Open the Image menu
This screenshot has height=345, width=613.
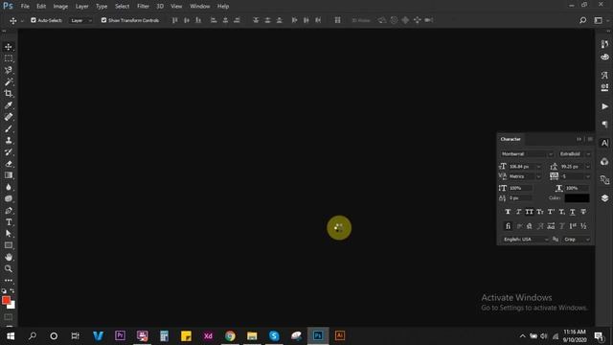60,7
